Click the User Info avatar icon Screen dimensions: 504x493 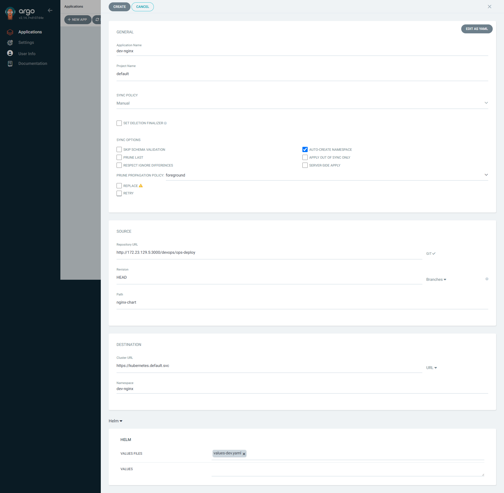[10, 53]
